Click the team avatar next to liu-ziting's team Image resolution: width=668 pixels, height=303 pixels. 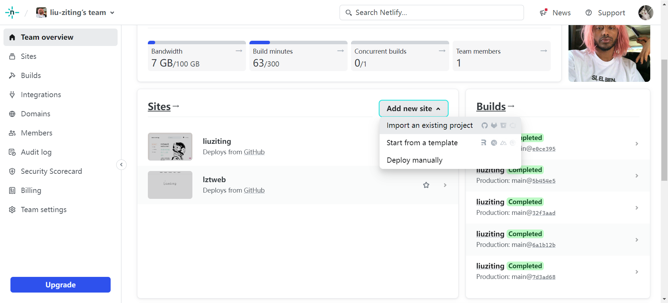(41, 13)
